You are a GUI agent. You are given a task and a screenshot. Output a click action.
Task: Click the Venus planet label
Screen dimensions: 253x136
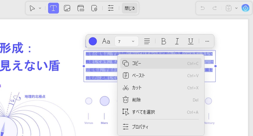[x=89, y=123]
